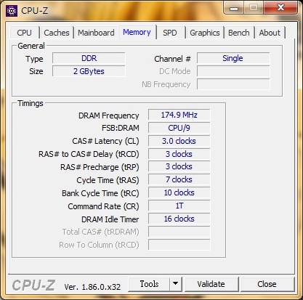Click the Bank Cycle Time value 10 clocks

179,193
